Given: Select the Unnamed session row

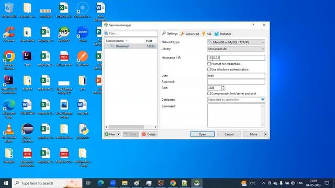Looking at the screenshot, I should pos(131,46).
